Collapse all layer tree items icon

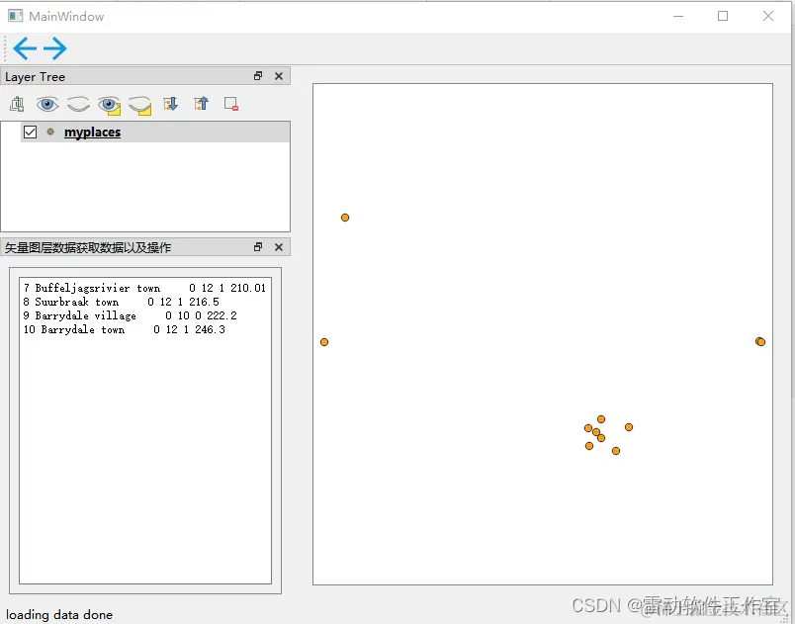pos(202,104)
